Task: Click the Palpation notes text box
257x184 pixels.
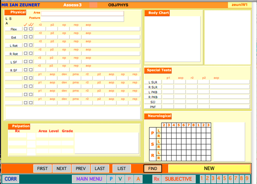Action: tap(107, 143)
